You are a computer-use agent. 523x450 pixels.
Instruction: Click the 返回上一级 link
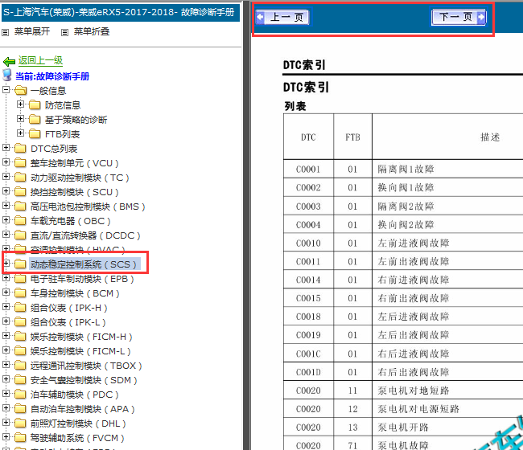pos(40,60)
